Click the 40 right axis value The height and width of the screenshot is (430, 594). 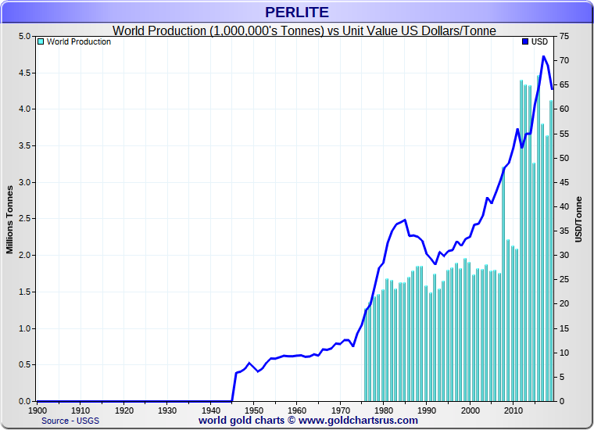point(564,206)
